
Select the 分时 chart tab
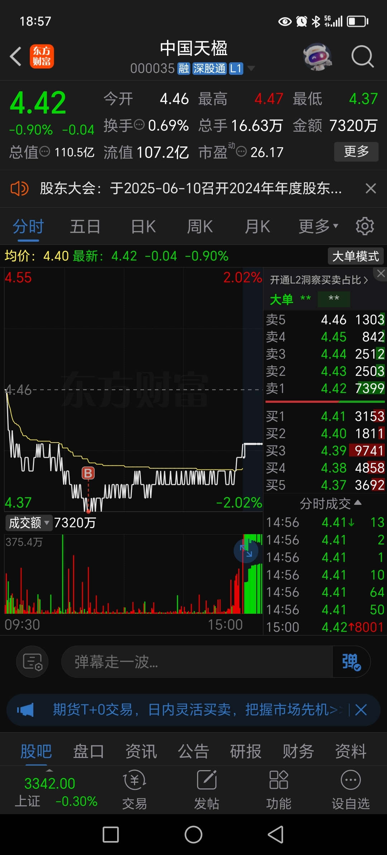28,227
